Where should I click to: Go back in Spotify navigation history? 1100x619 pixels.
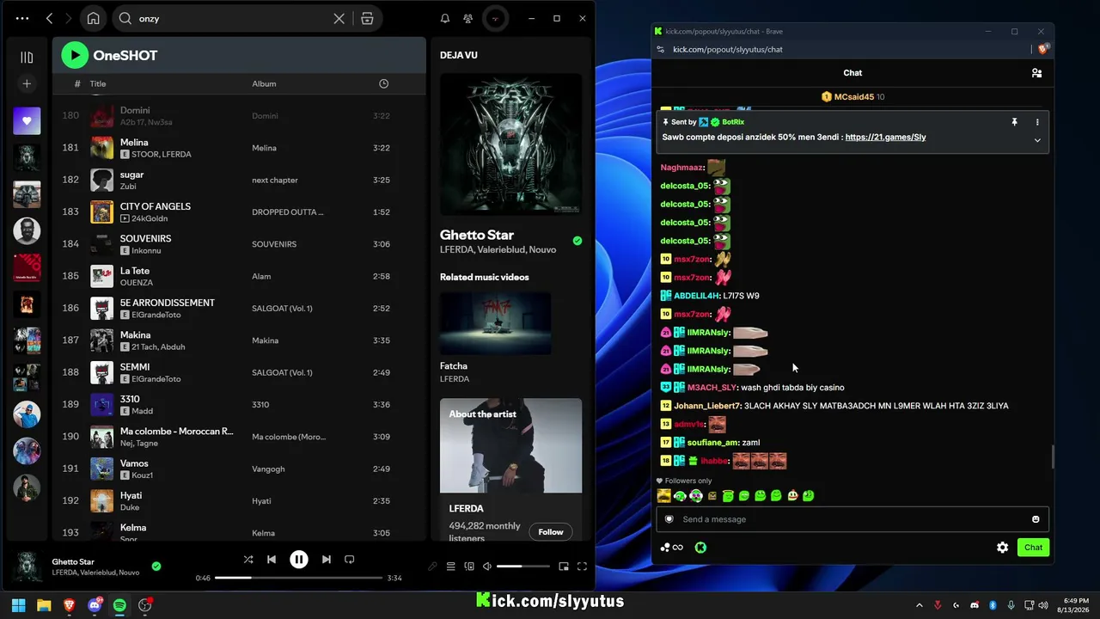tap(50, 18)
